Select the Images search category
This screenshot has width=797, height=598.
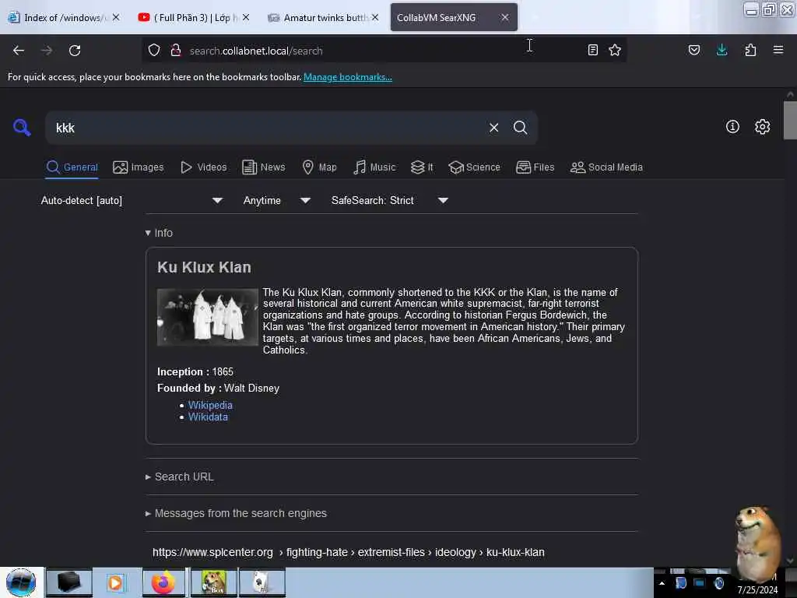(139, 167)
